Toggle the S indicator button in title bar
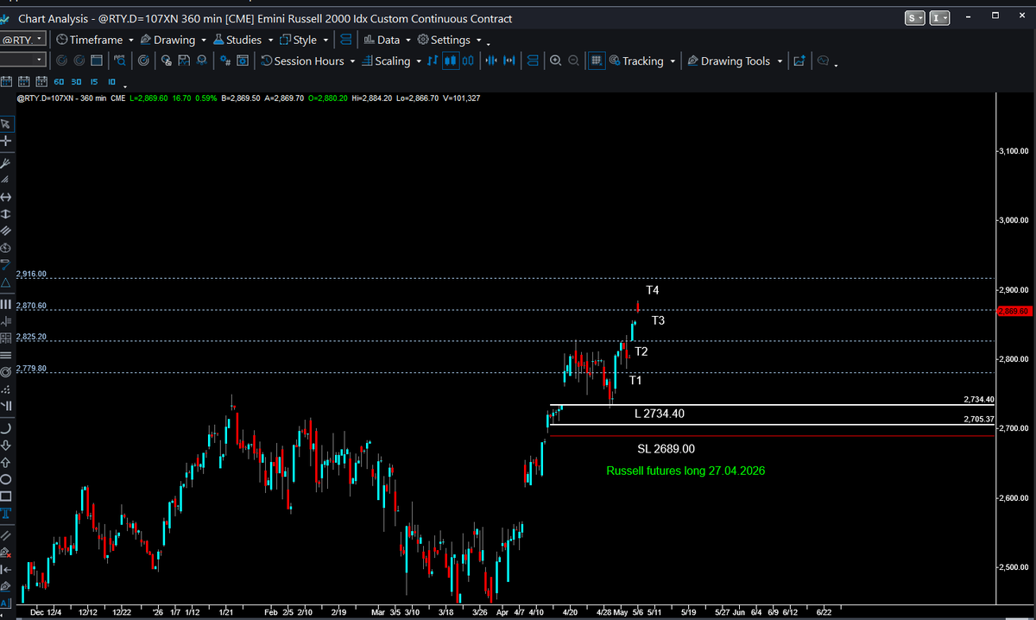Viewport: 1036px width, 620px height. 914,18
